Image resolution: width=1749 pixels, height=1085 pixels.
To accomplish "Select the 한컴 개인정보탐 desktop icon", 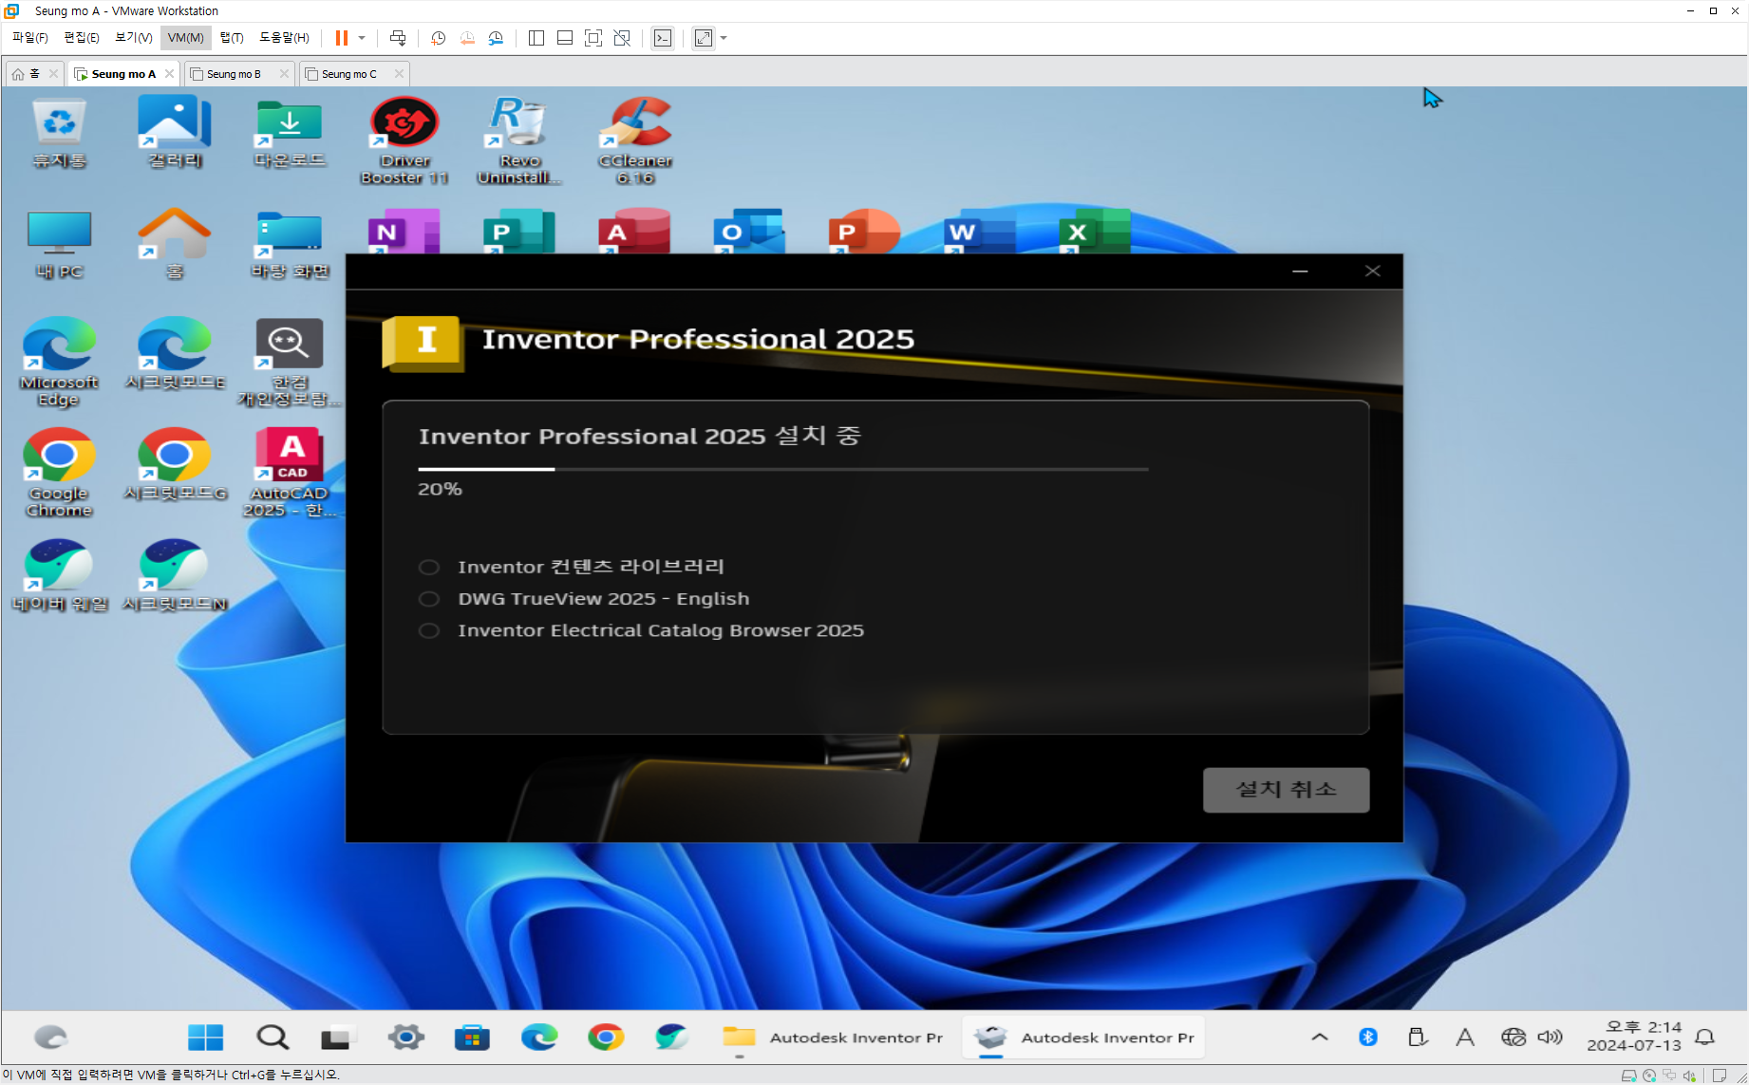I will [x=290, y=362].
